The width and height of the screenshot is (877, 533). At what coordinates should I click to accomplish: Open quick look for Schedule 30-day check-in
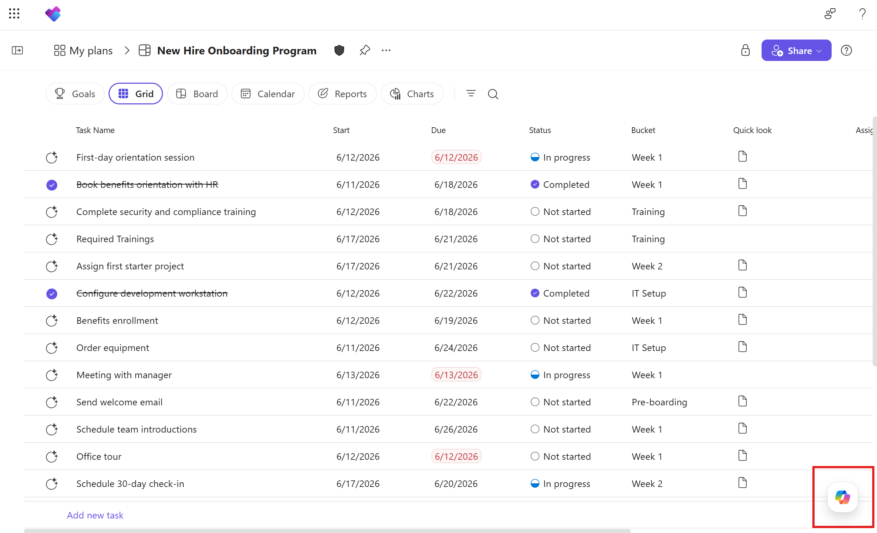tap(742, 483)
